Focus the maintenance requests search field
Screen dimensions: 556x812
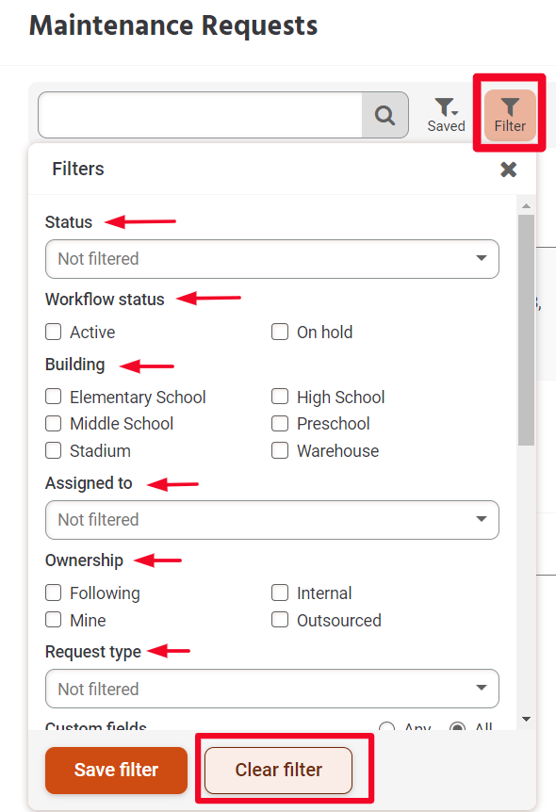point(200,115)
